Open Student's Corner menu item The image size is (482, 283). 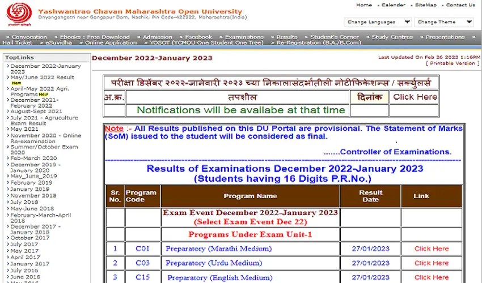(x=335, y=37)
